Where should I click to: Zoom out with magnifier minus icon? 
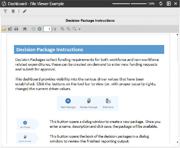(x=68, y=29)
